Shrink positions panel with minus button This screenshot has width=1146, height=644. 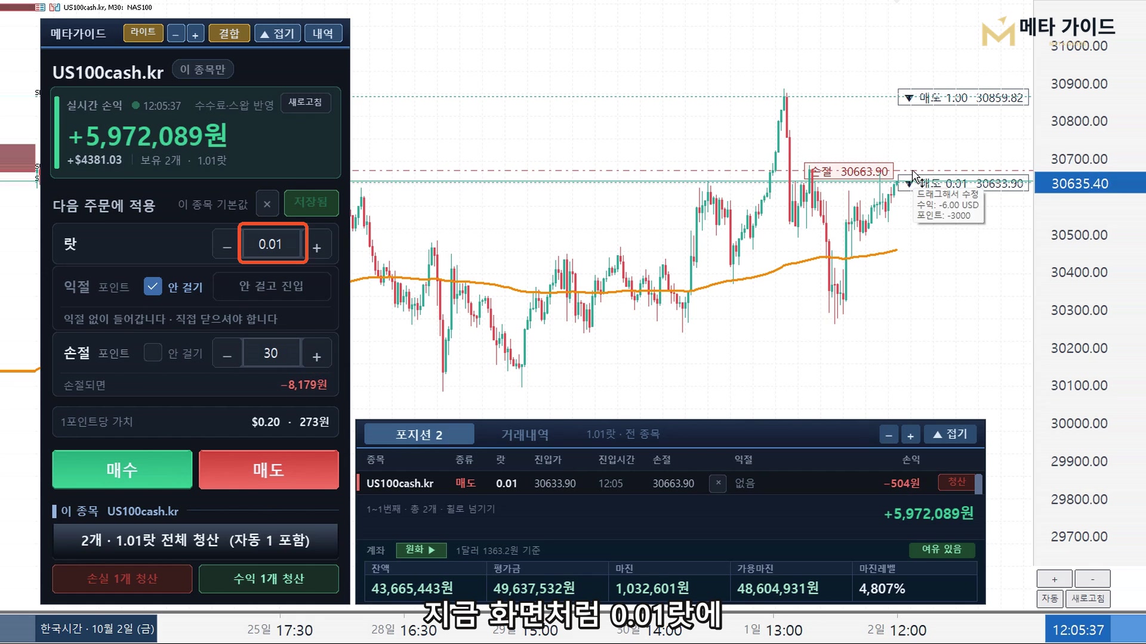(x=889, y=435)
